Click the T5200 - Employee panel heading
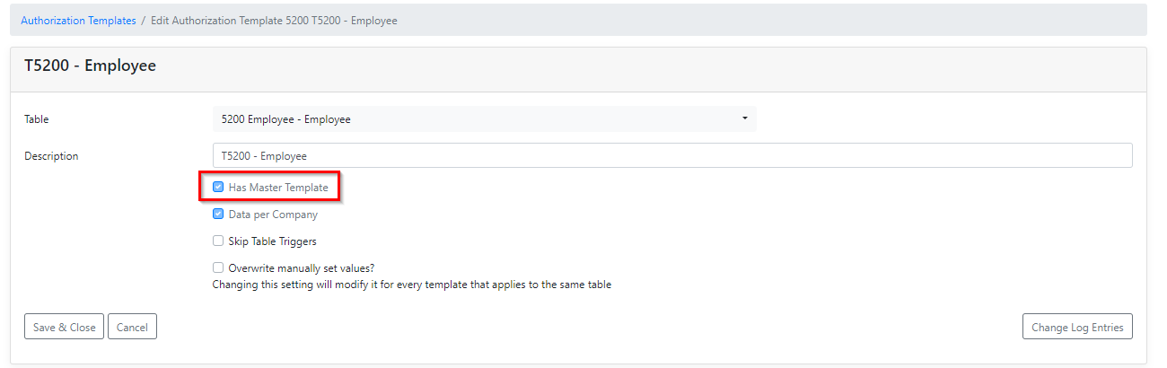Screen dimensions: 1167x368 [90, 66]
